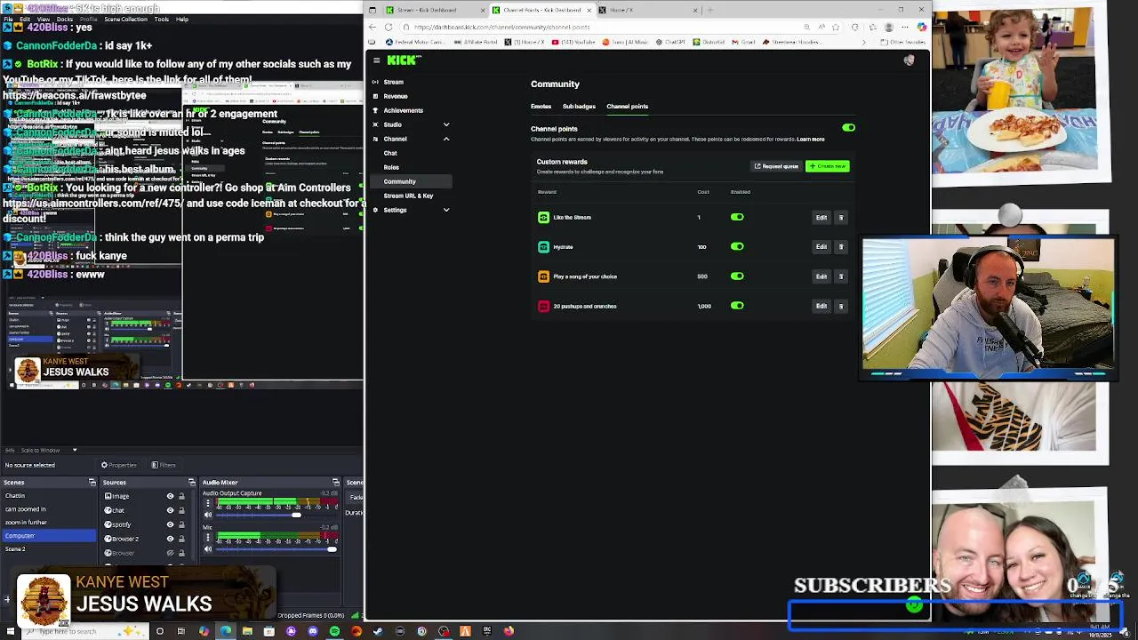Open Properties button in OBS source toolbar
This screenshot has height=640, width=1138.
coord(118,465)
